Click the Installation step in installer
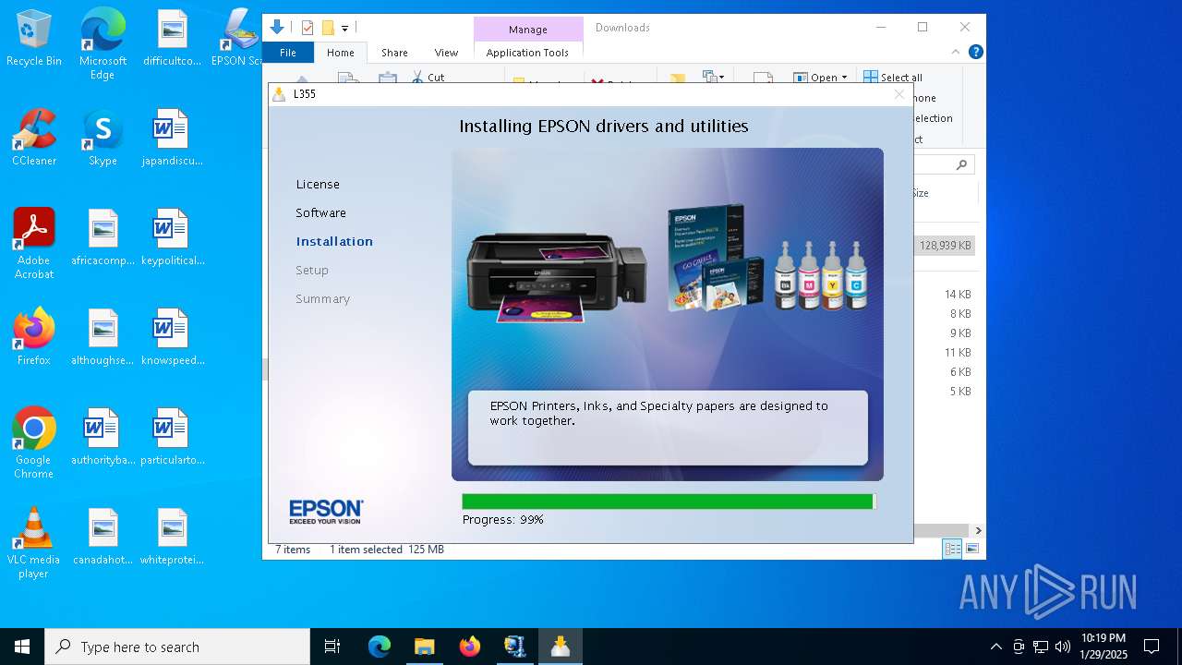The width and height of the screenshot is (1182, 665). click(x=334, y=241)
